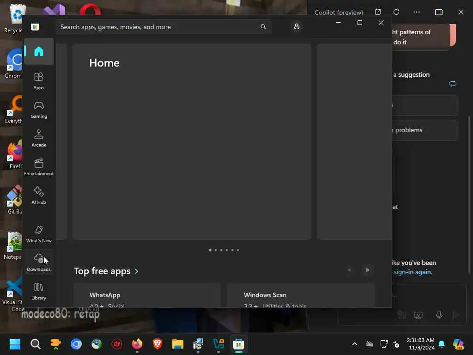Click the Copilot send message arrow

[455, 315]
